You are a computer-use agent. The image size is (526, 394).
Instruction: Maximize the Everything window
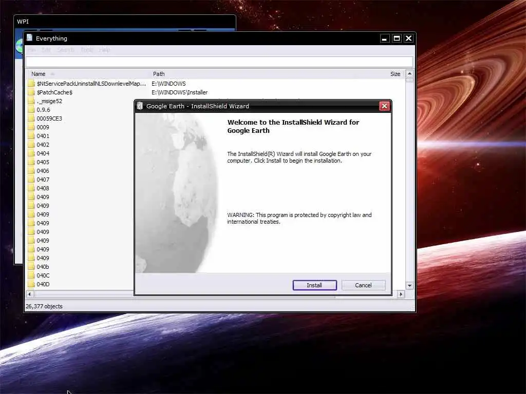tap(397, 38)
